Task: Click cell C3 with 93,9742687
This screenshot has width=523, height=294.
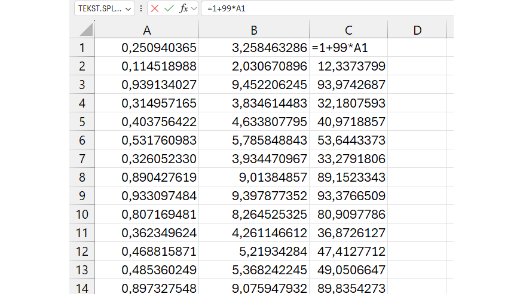Action: point(348,85)
